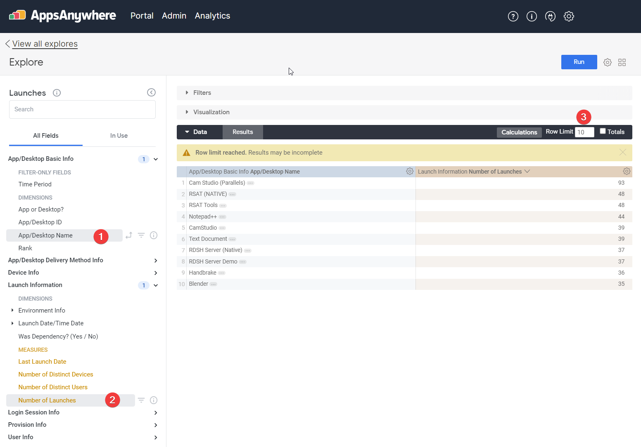Open gear menu on App/Desktop Name column

[409, 172]
